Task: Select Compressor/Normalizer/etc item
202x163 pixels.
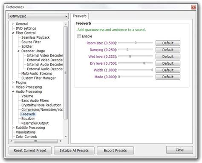Action: point(42,110)
